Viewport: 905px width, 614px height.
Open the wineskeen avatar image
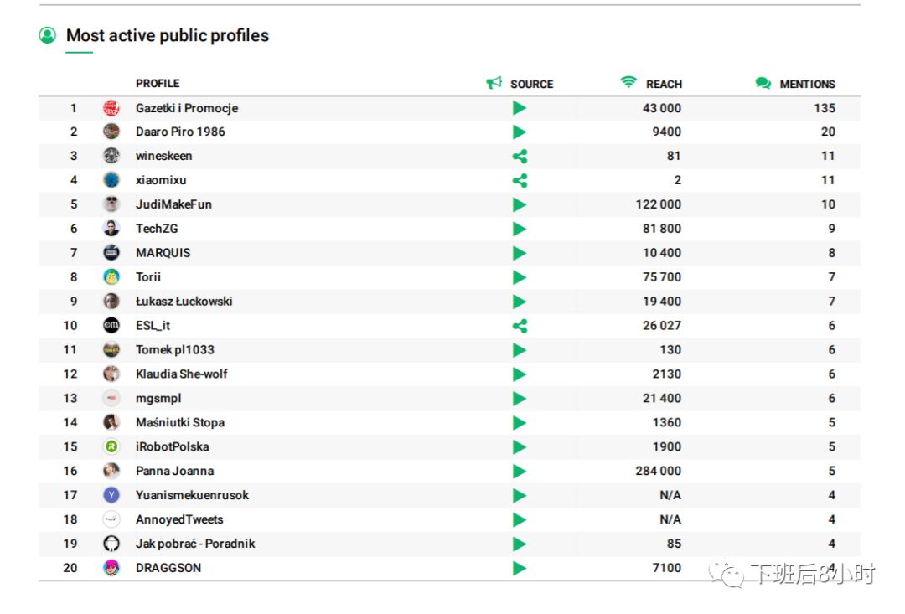(x=111, y=156)
